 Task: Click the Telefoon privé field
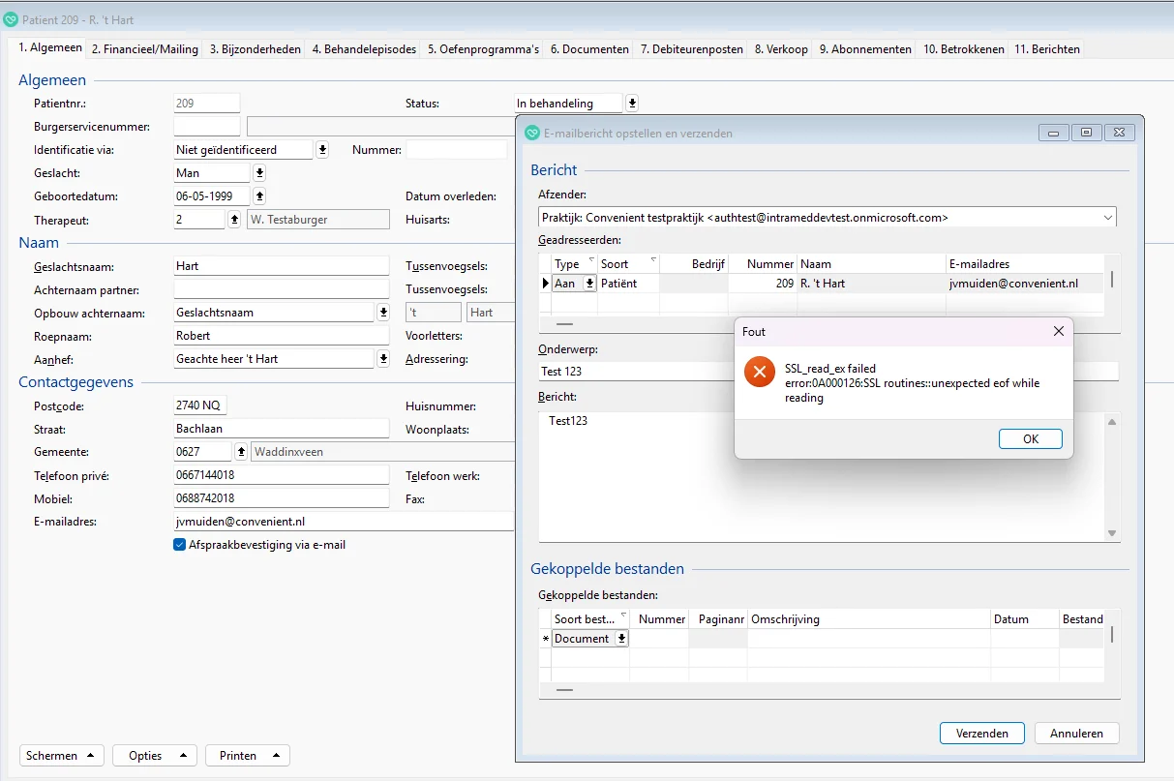point(282,475)
